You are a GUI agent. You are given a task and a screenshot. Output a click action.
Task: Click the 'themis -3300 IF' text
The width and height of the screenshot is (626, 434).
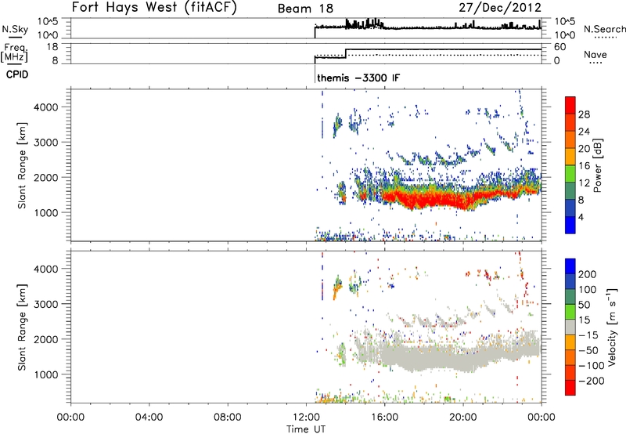point(358,78)
